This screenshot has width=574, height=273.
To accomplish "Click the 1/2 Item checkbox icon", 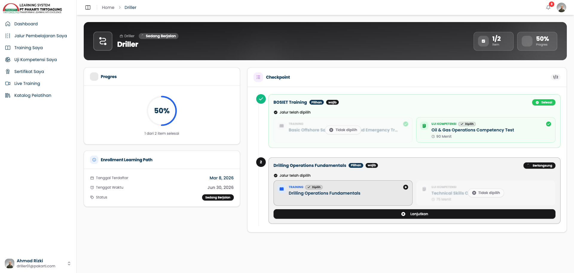I will tap(483, 41).
